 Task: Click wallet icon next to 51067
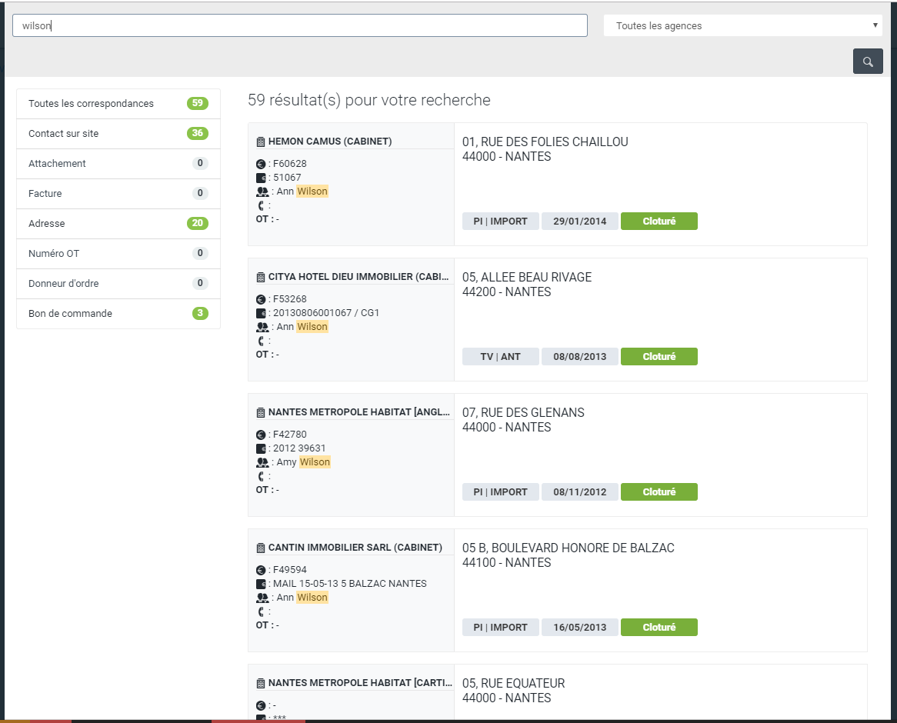(261, 178)
